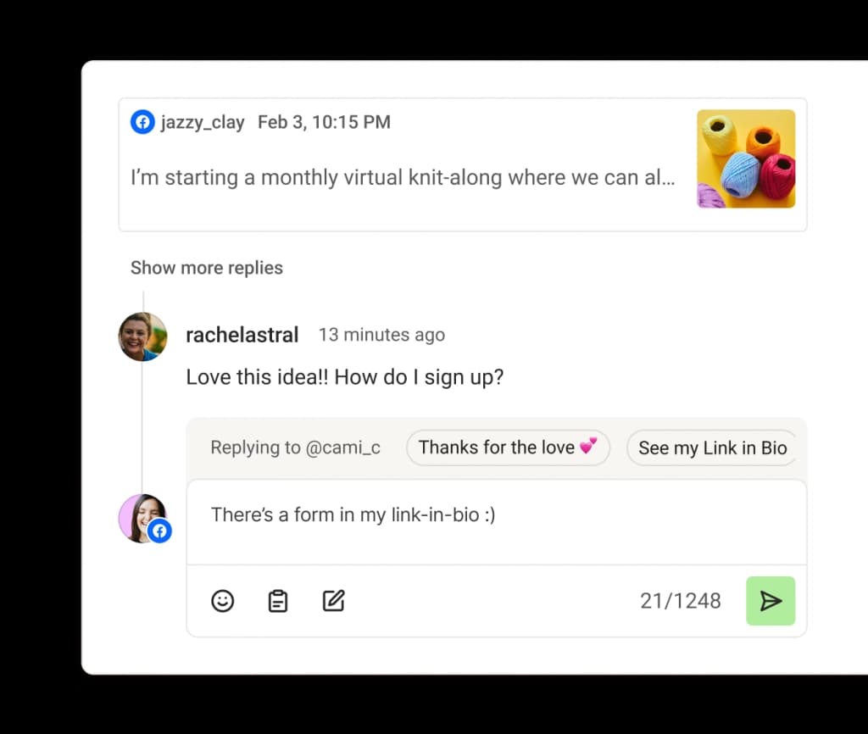Insert the "Thanks for the love 💕" saved reply

pyautogui.click(x=507, y=448)
